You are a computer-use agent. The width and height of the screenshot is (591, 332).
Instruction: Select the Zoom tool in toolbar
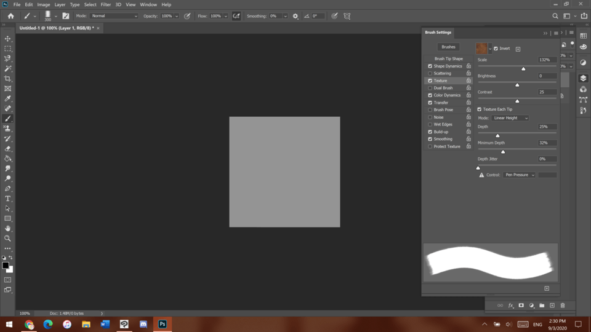coord(7,239)
